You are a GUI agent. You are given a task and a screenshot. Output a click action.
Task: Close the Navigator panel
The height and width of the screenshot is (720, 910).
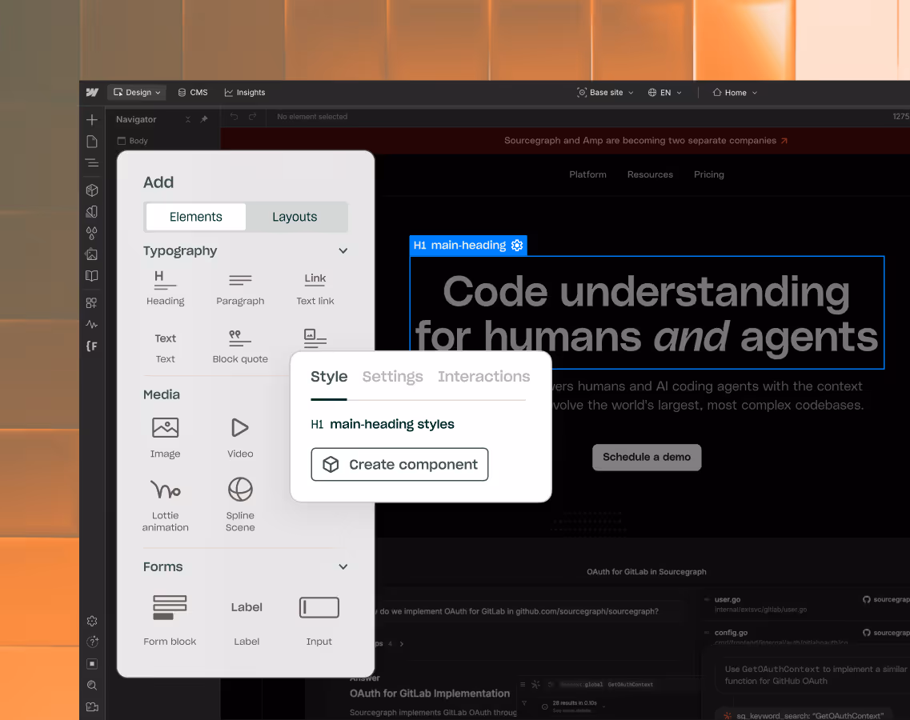point(188,119)
